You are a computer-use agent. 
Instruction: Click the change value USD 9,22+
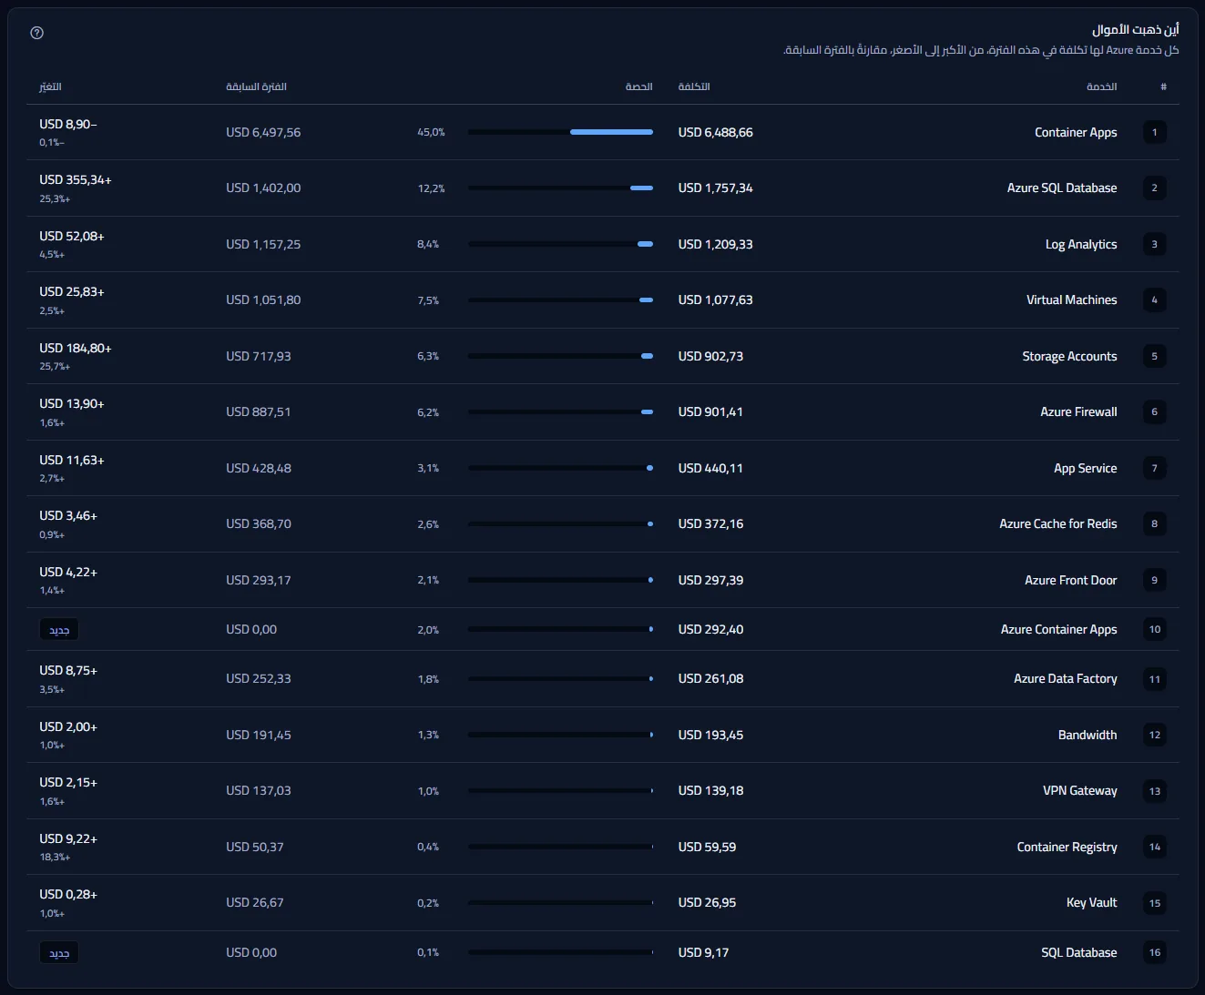pyautogui.click(x=68, y=838)
